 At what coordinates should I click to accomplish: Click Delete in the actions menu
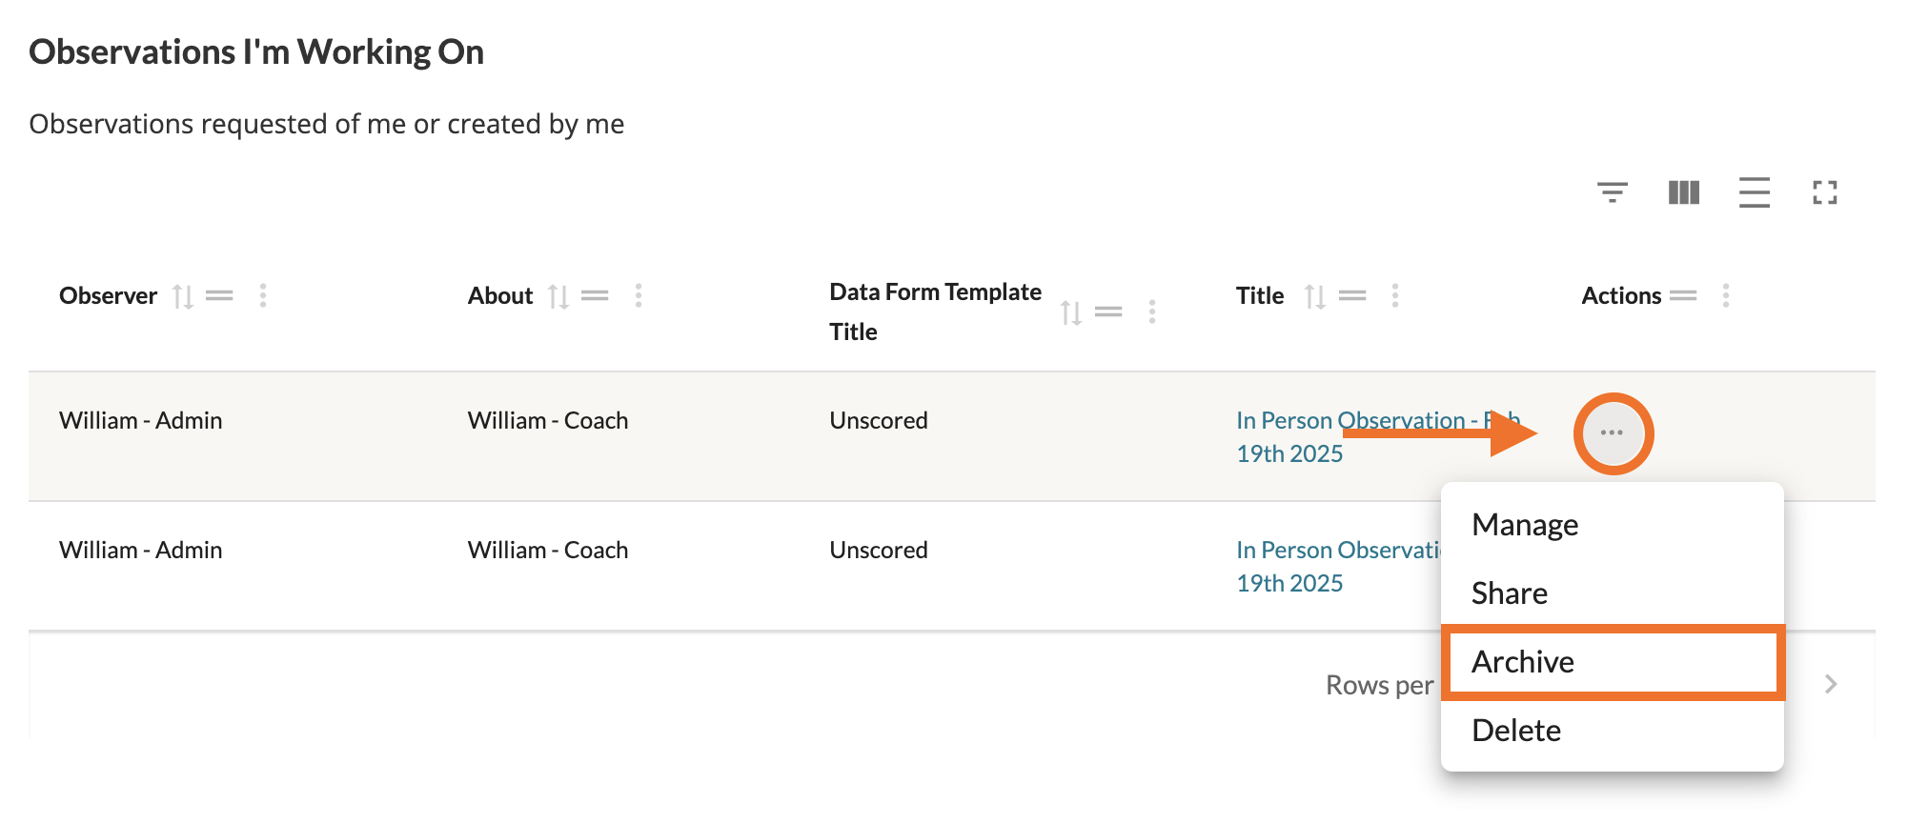point(1516,731)
